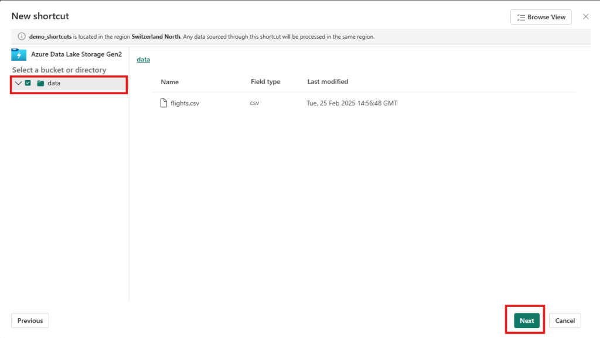Click the Azure Data Lake Storage Gen2 label
The width and height of the screenshot is (600, 338).
[76, 54]
